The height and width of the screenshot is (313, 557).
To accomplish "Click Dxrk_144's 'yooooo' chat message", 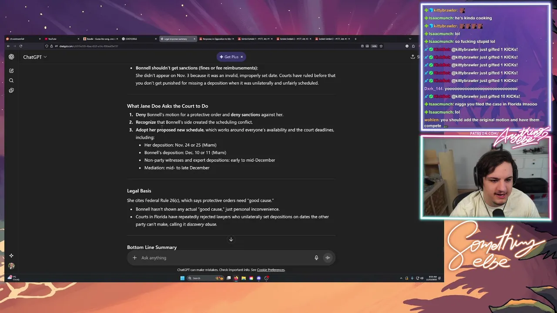I will (x=471, y=89).
